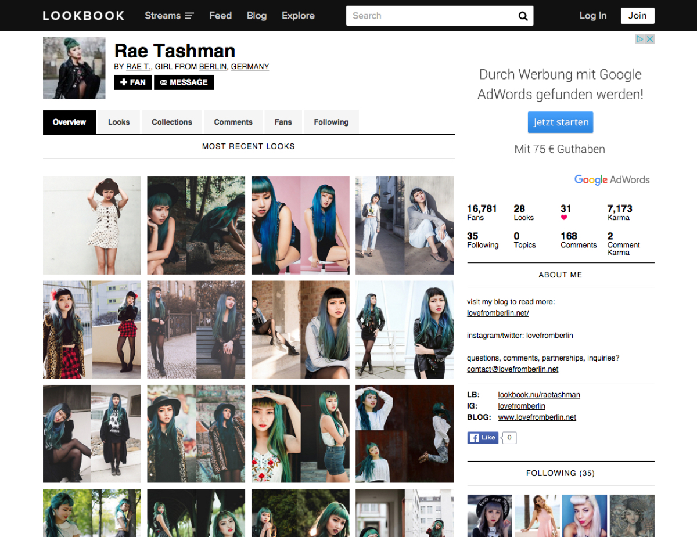This screenshot has height=537, width=697.
Task: Click the 35 Following stat
Action: tap(483, 240)
